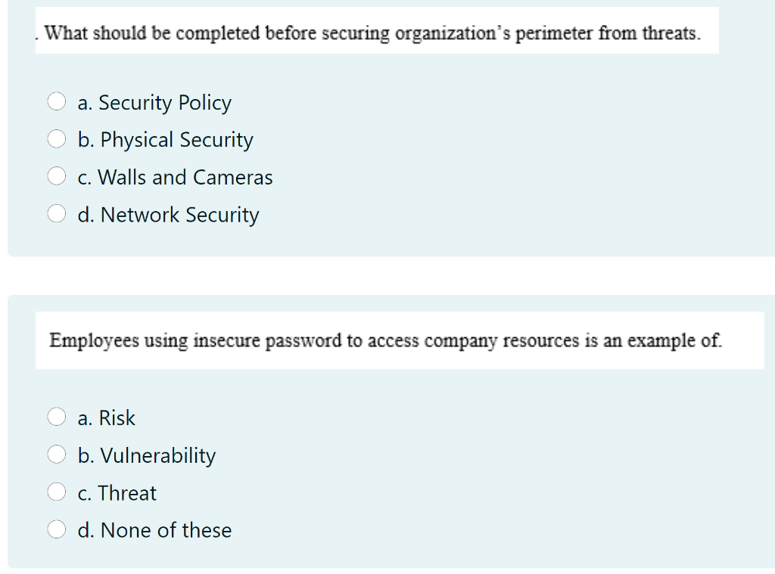Click the word 'perimeter' in first question
This screenshot has width=775, height=574.
pos(554,34)
